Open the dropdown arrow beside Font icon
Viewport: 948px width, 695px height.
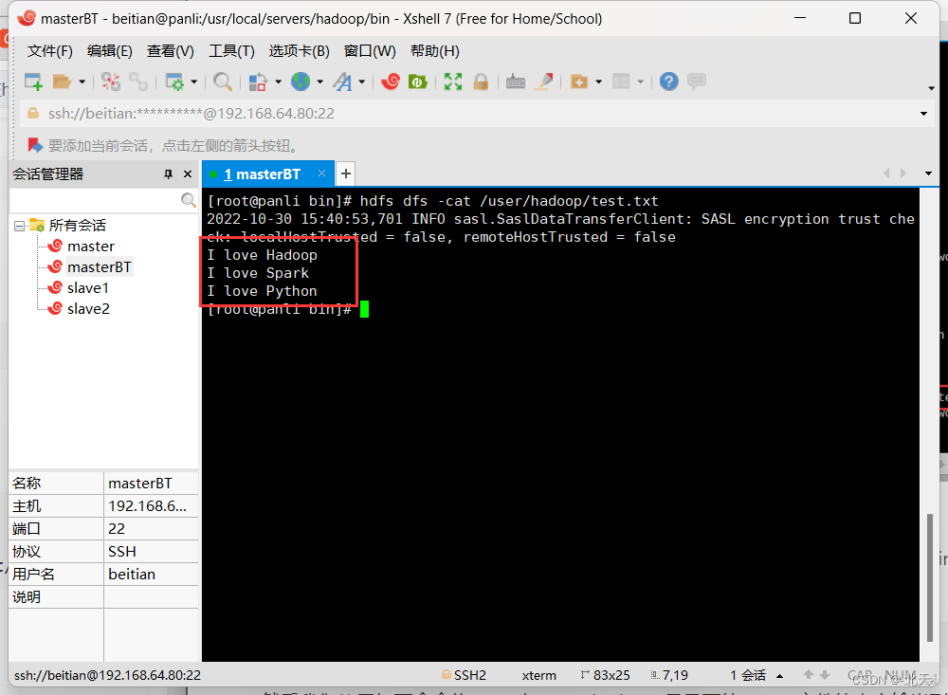(362, 82)
